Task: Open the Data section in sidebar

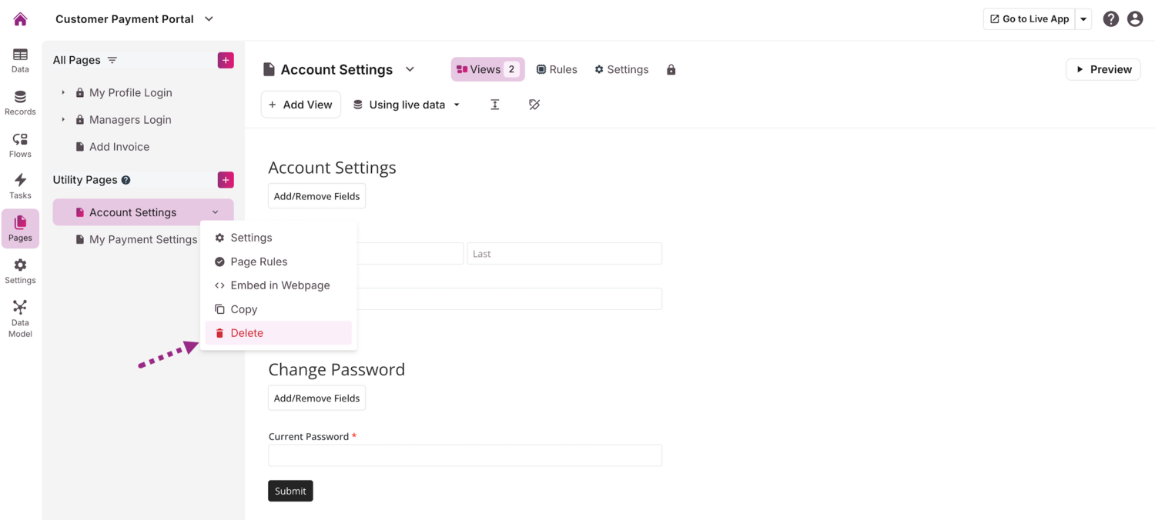Action: [x=20, y=60]
